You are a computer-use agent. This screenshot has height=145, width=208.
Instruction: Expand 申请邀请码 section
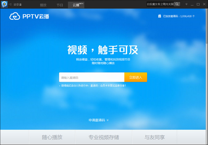[x=98, y=120]
